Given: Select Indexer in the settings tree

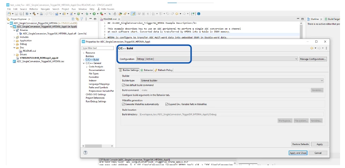Looking at the screenshot, I should click(93, 80).
